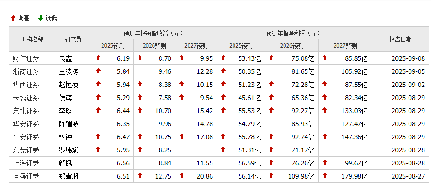Click the green 调低 arrow legend icon

tap(40, 18)
